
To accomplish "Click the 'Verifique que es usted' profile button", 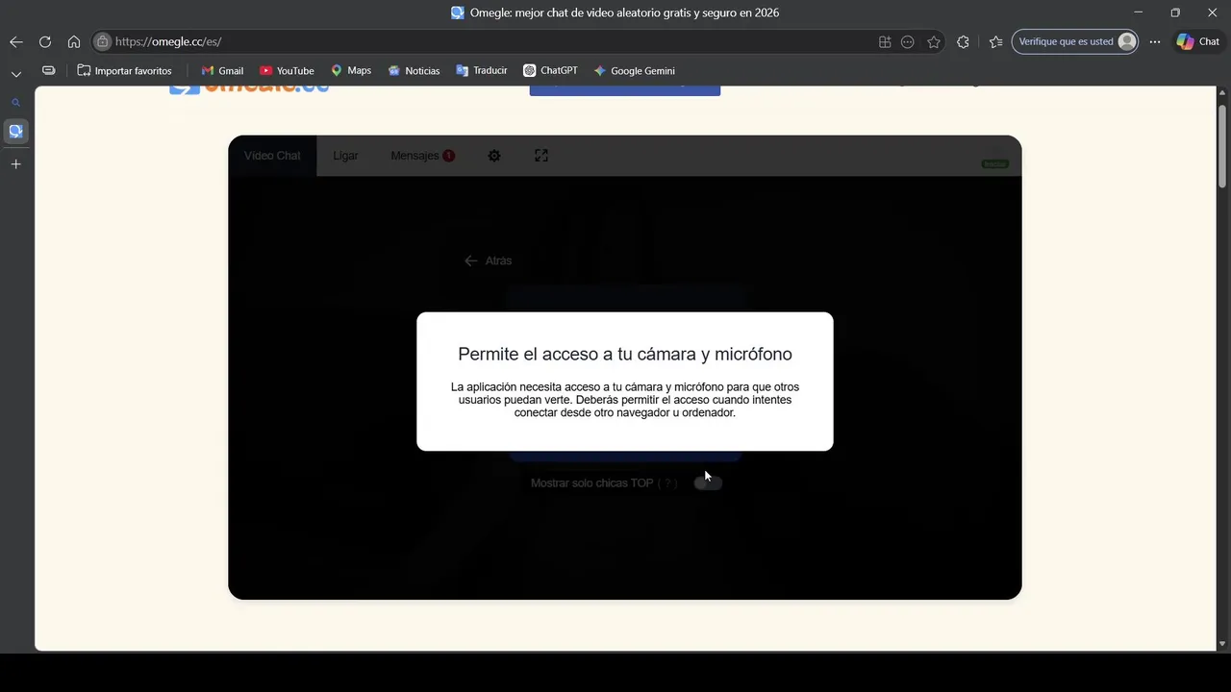I will tap(1075, 41).
